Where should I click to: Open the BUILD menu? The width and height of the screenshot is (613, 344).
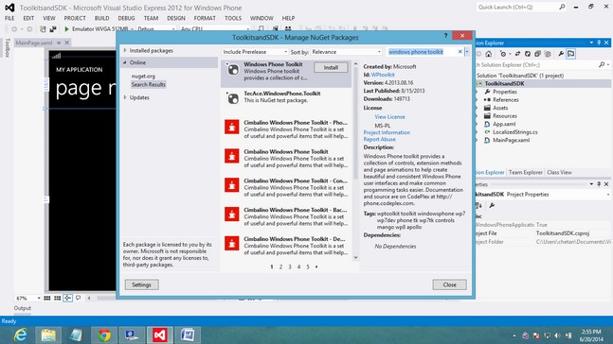(x=101, y=18)
